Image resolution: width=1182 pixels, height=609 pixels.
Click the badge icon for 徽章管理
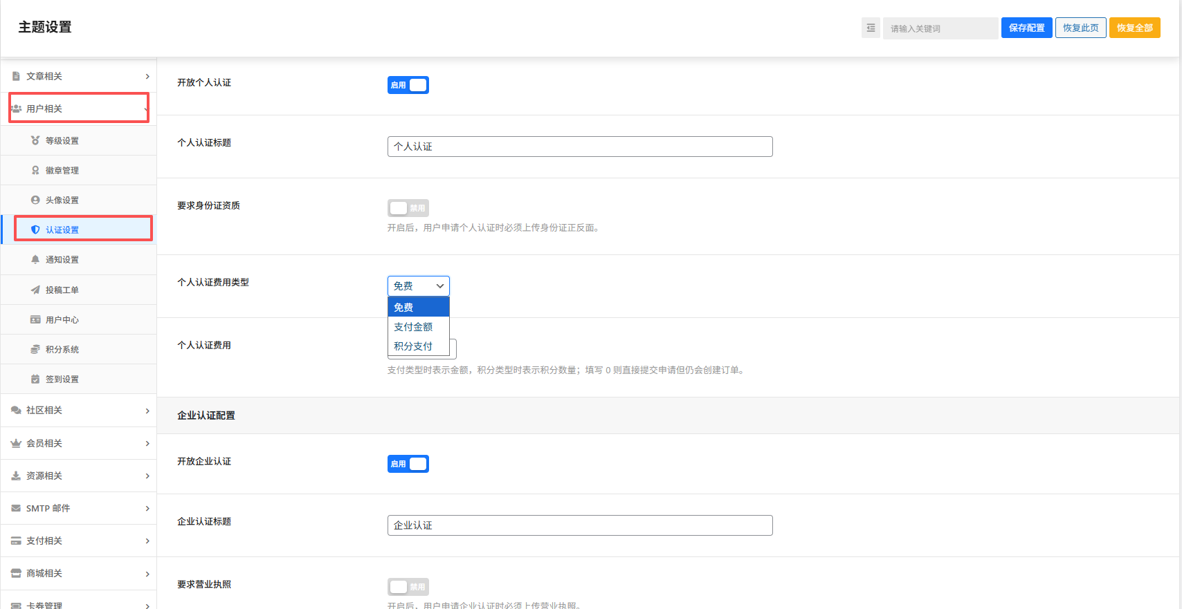click(x=35, y=170)
